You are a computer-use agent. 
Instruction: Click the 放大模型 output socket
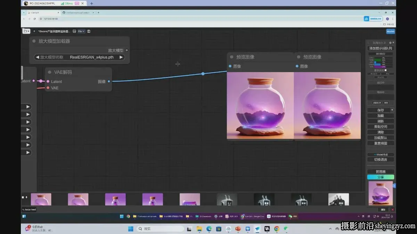click(126, 50)
